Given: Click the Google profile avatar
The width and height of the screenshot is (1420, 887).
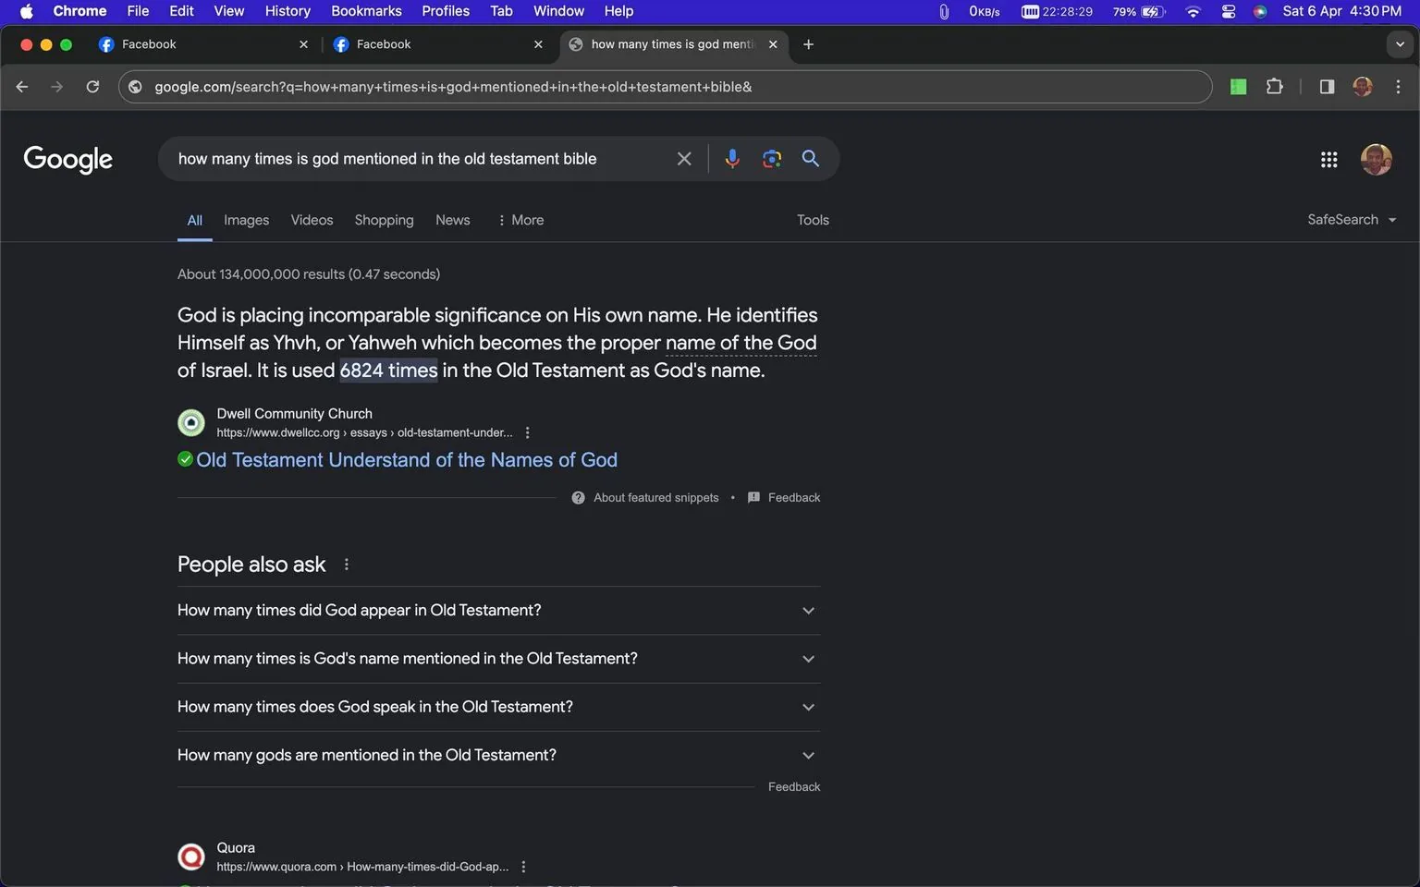Looking at the screenshot, I should 1377,159.
